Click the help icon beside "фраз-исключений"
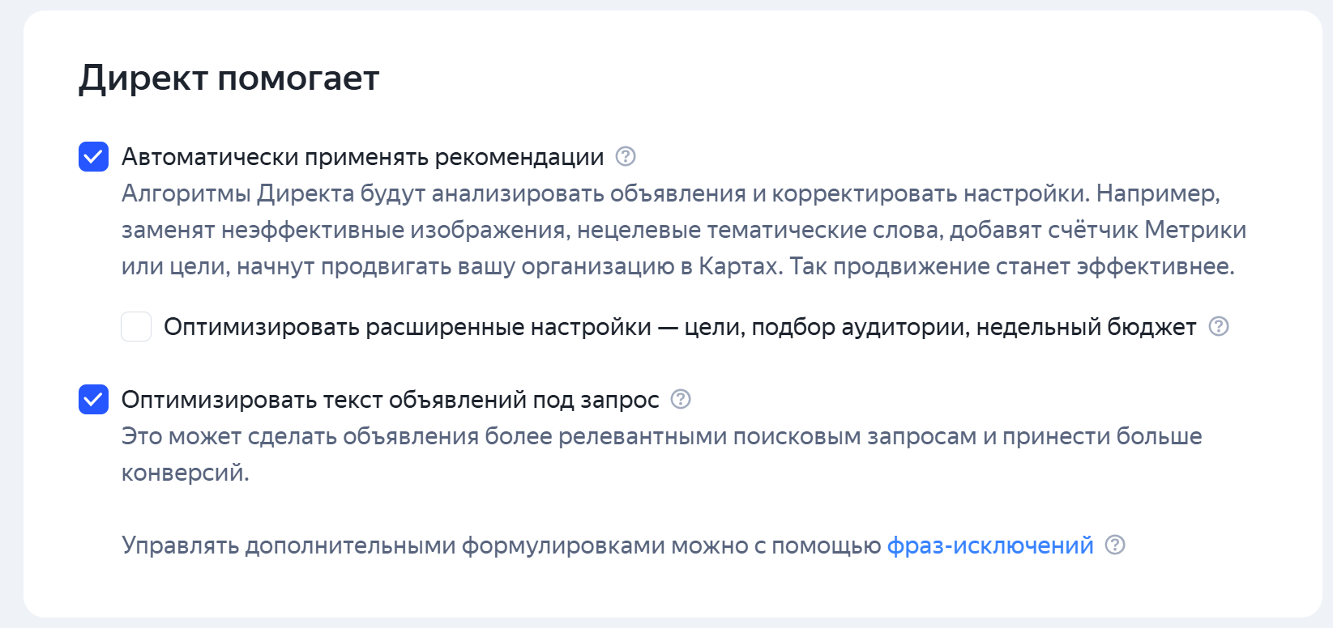 [1117, 545]
